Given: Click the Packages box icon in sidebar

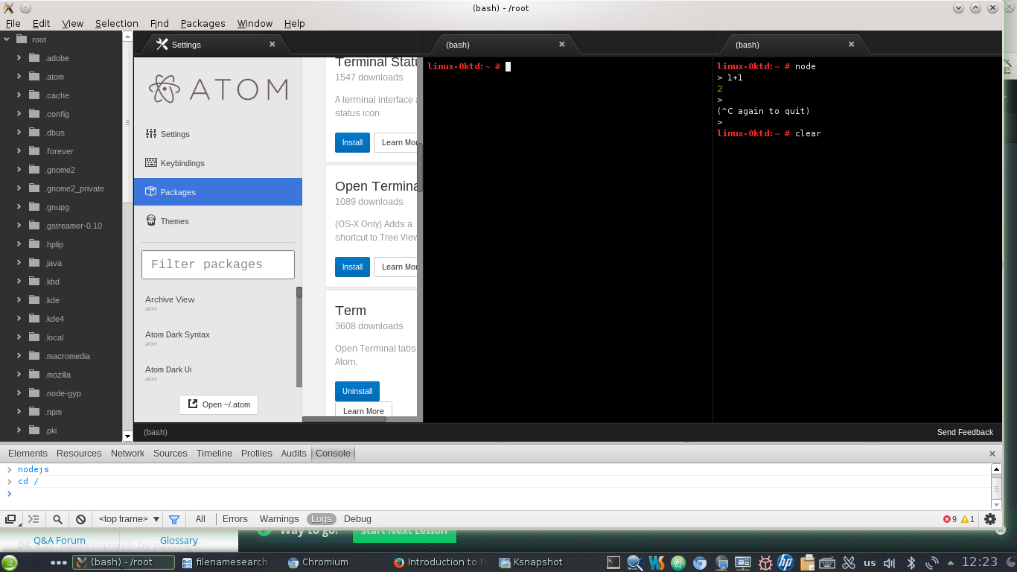Looking at the screenshot, I should coord(151,192).
